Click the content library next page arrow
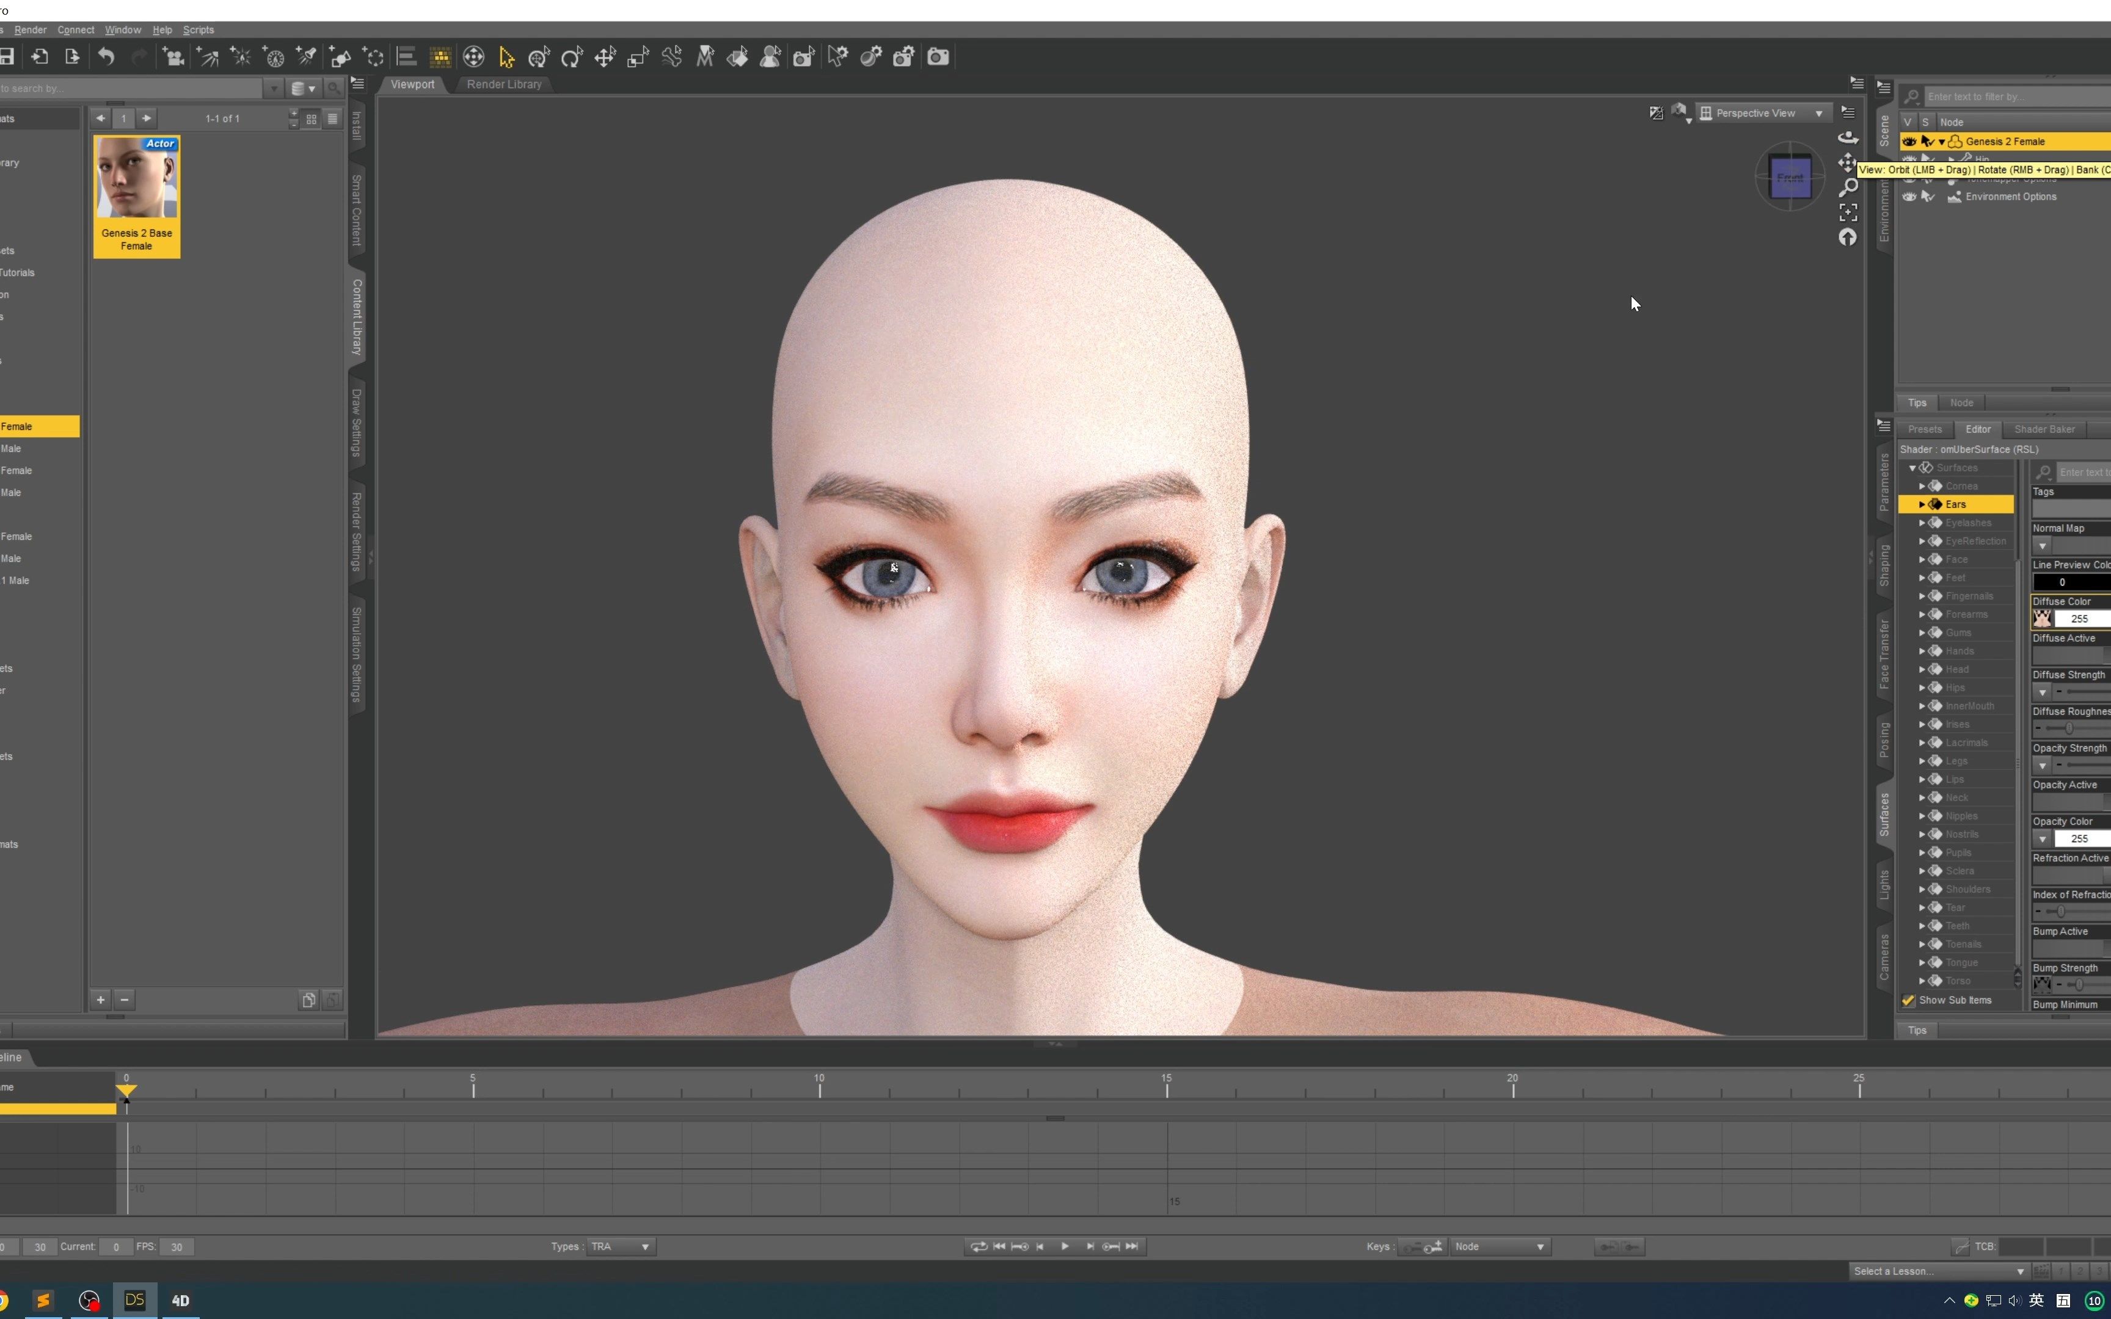 point(147,118)
